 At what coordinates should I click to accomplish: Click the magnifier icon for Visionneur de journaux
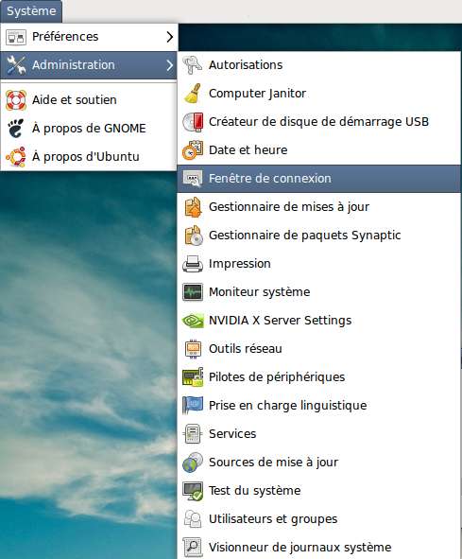tap(193, 548)
